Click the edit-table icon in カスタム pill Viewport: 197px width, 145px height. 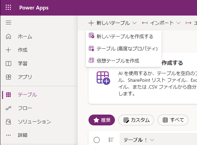[126, 120]
